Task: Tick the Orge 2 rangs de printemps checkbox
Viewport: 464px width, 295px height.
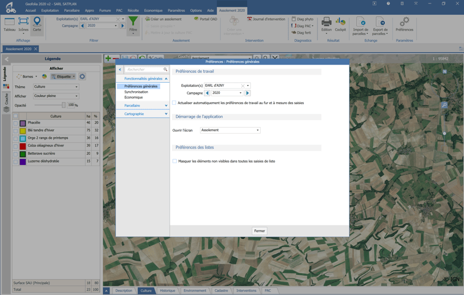Action: pyautogui.click(x=16, y=138)
